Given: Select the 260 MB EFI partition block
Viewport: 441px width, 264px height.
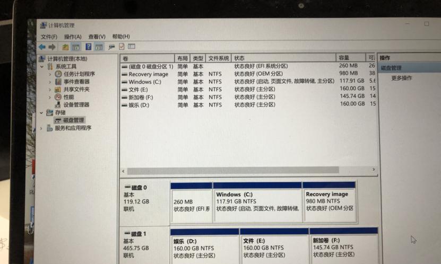Looking at the screenshot, I should (x=191, y=203).
